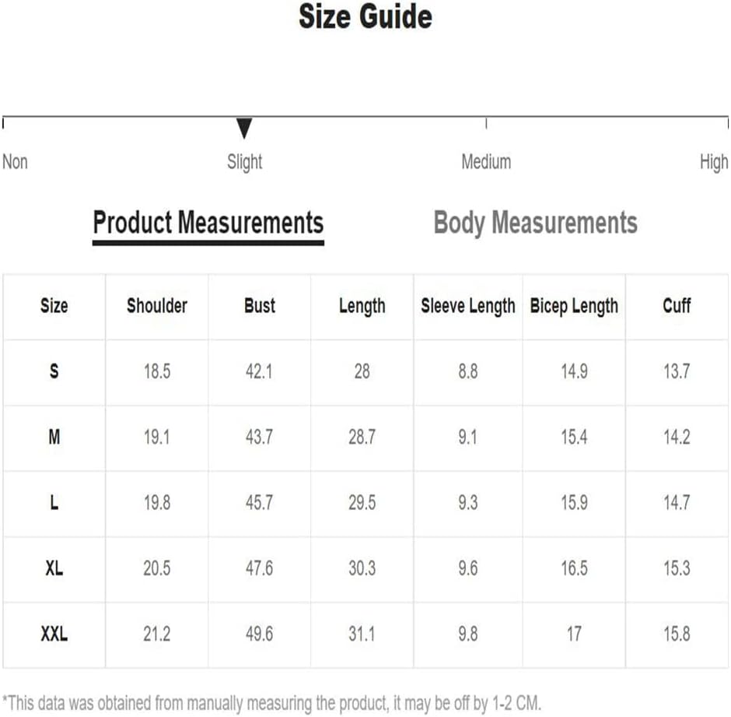Click the size XL row label

tap(54, 568)
